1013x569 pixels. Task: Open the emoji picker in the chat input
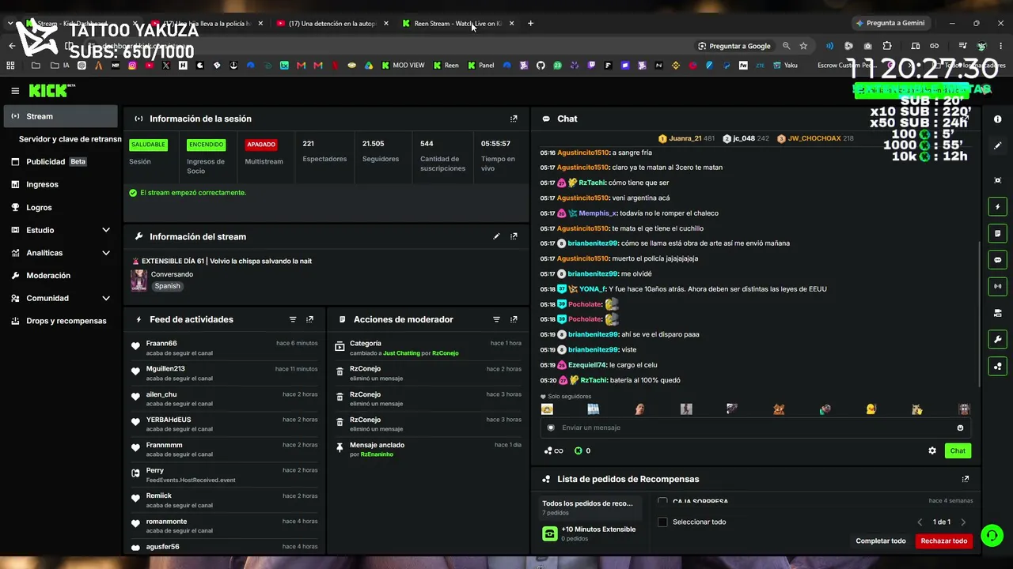[960, 428]
